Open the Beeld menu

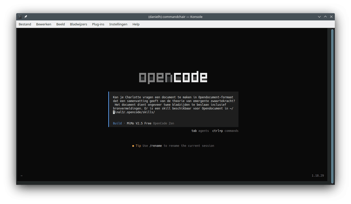pyautogui.click(x=61, y=24)
